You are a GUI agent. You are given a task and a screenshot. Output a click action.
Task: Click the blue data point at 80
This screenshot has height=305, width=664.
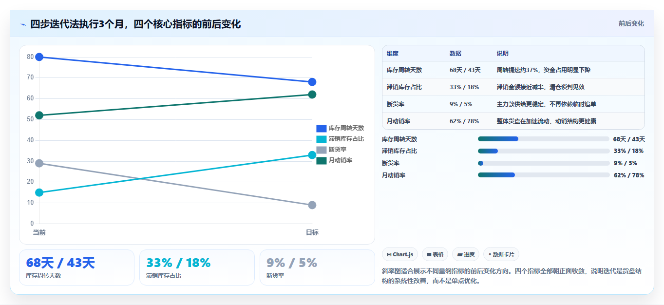39,57
